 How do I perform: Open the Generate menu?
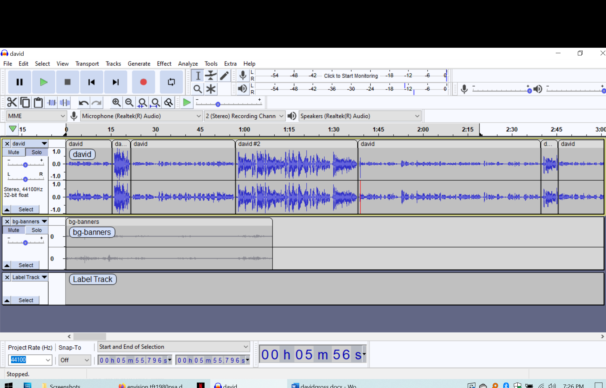pos(139,63)
